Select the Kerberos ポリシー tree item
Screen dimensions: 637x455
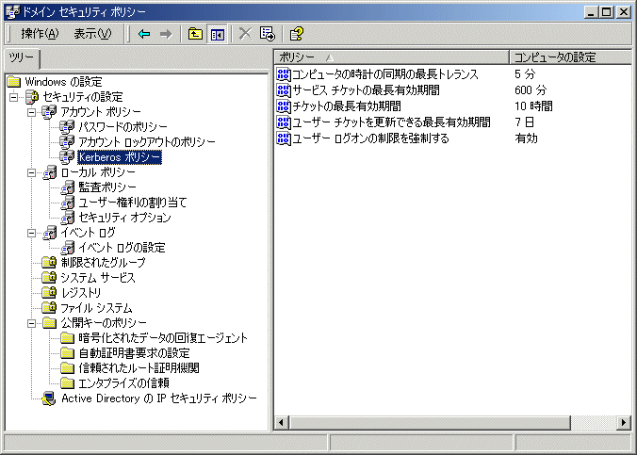point(120,156)
